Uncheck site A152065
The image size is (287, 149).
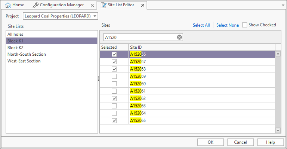click(x=114, y=120)
